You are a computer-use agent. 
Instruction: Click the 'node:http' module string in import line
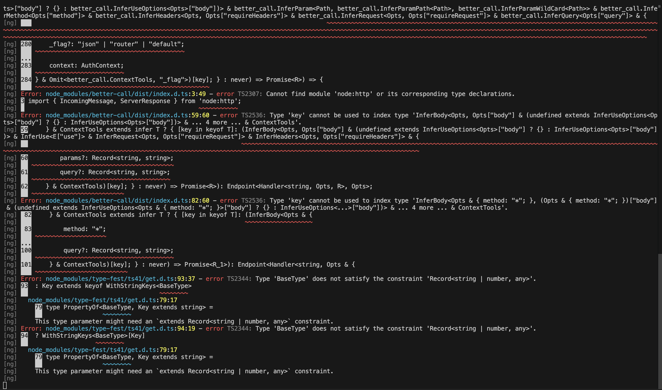(218, 101)
